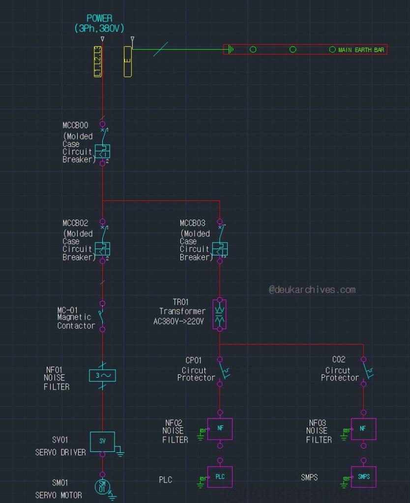Click the SM01 servo motor circle symbol
The image size is (410, 503).
(102, 487)
